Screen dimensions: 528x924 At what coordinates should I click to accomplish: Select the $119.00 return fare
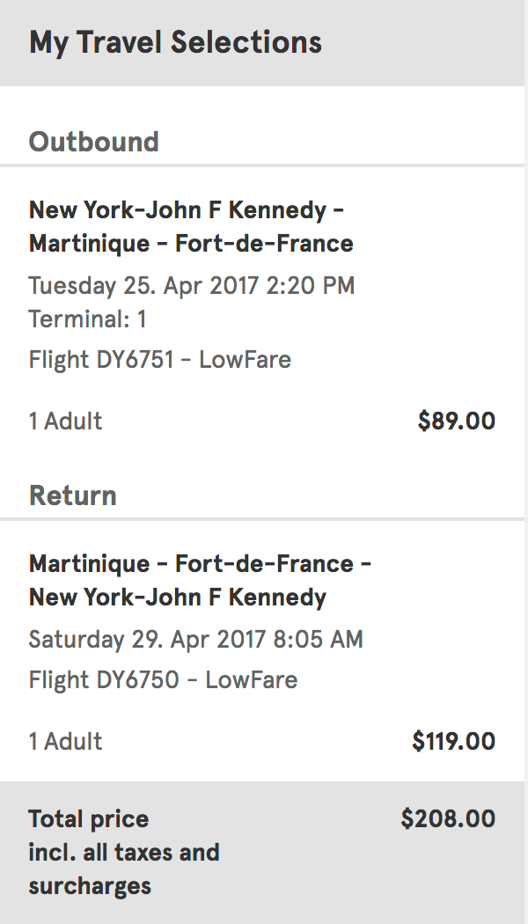pyautogui.click(x=453, y=742)
